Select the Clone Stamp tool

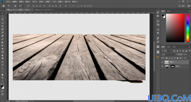click(x=2, y=42)
